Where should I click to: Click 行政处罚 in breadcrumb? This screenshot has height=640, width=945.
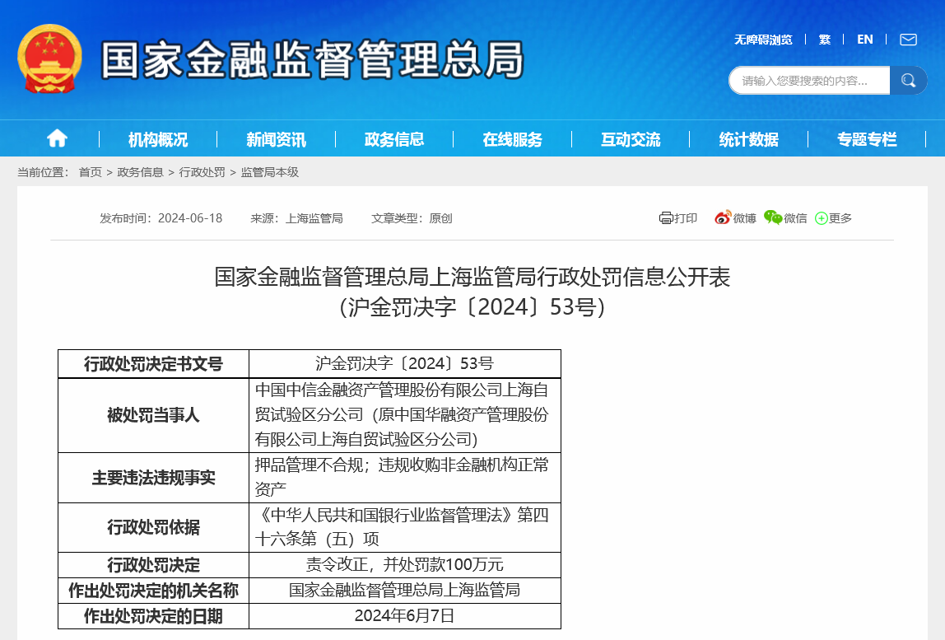202,172
